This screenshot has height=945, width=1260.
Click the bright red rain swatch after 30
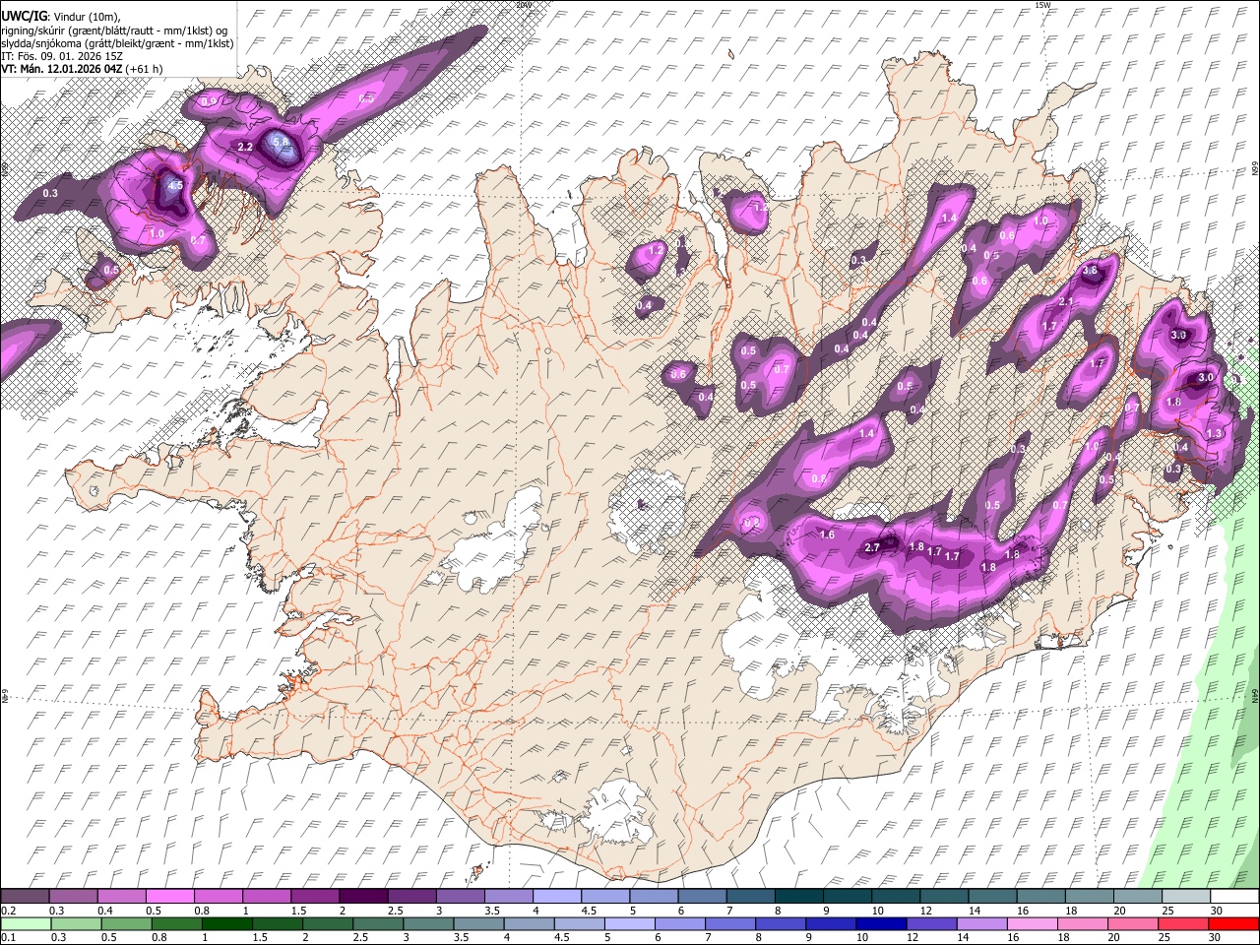click(1233, 924)
